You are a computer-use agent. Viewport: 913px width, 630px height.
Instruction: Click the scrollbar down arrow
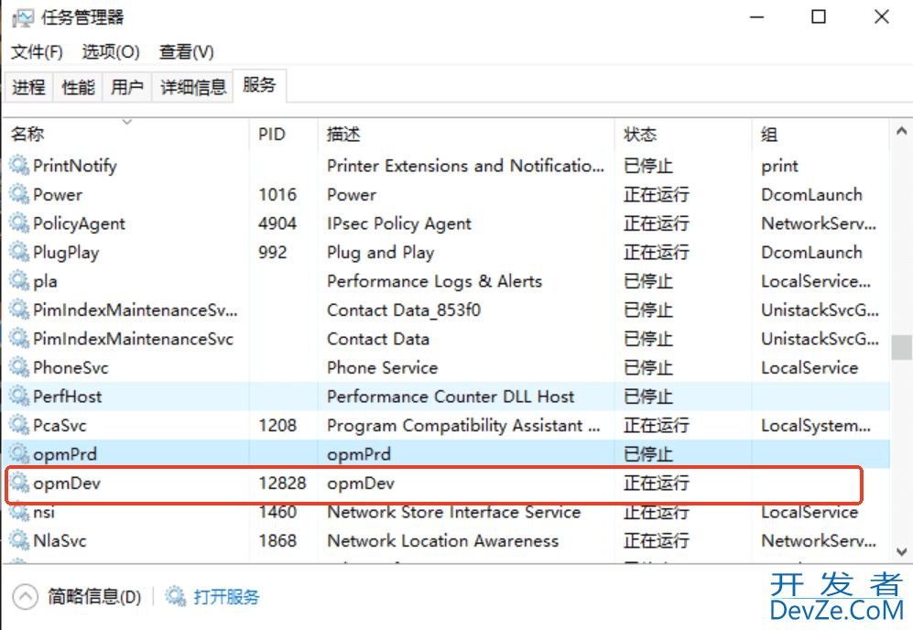pyautogui.click(x=901, y=551)
